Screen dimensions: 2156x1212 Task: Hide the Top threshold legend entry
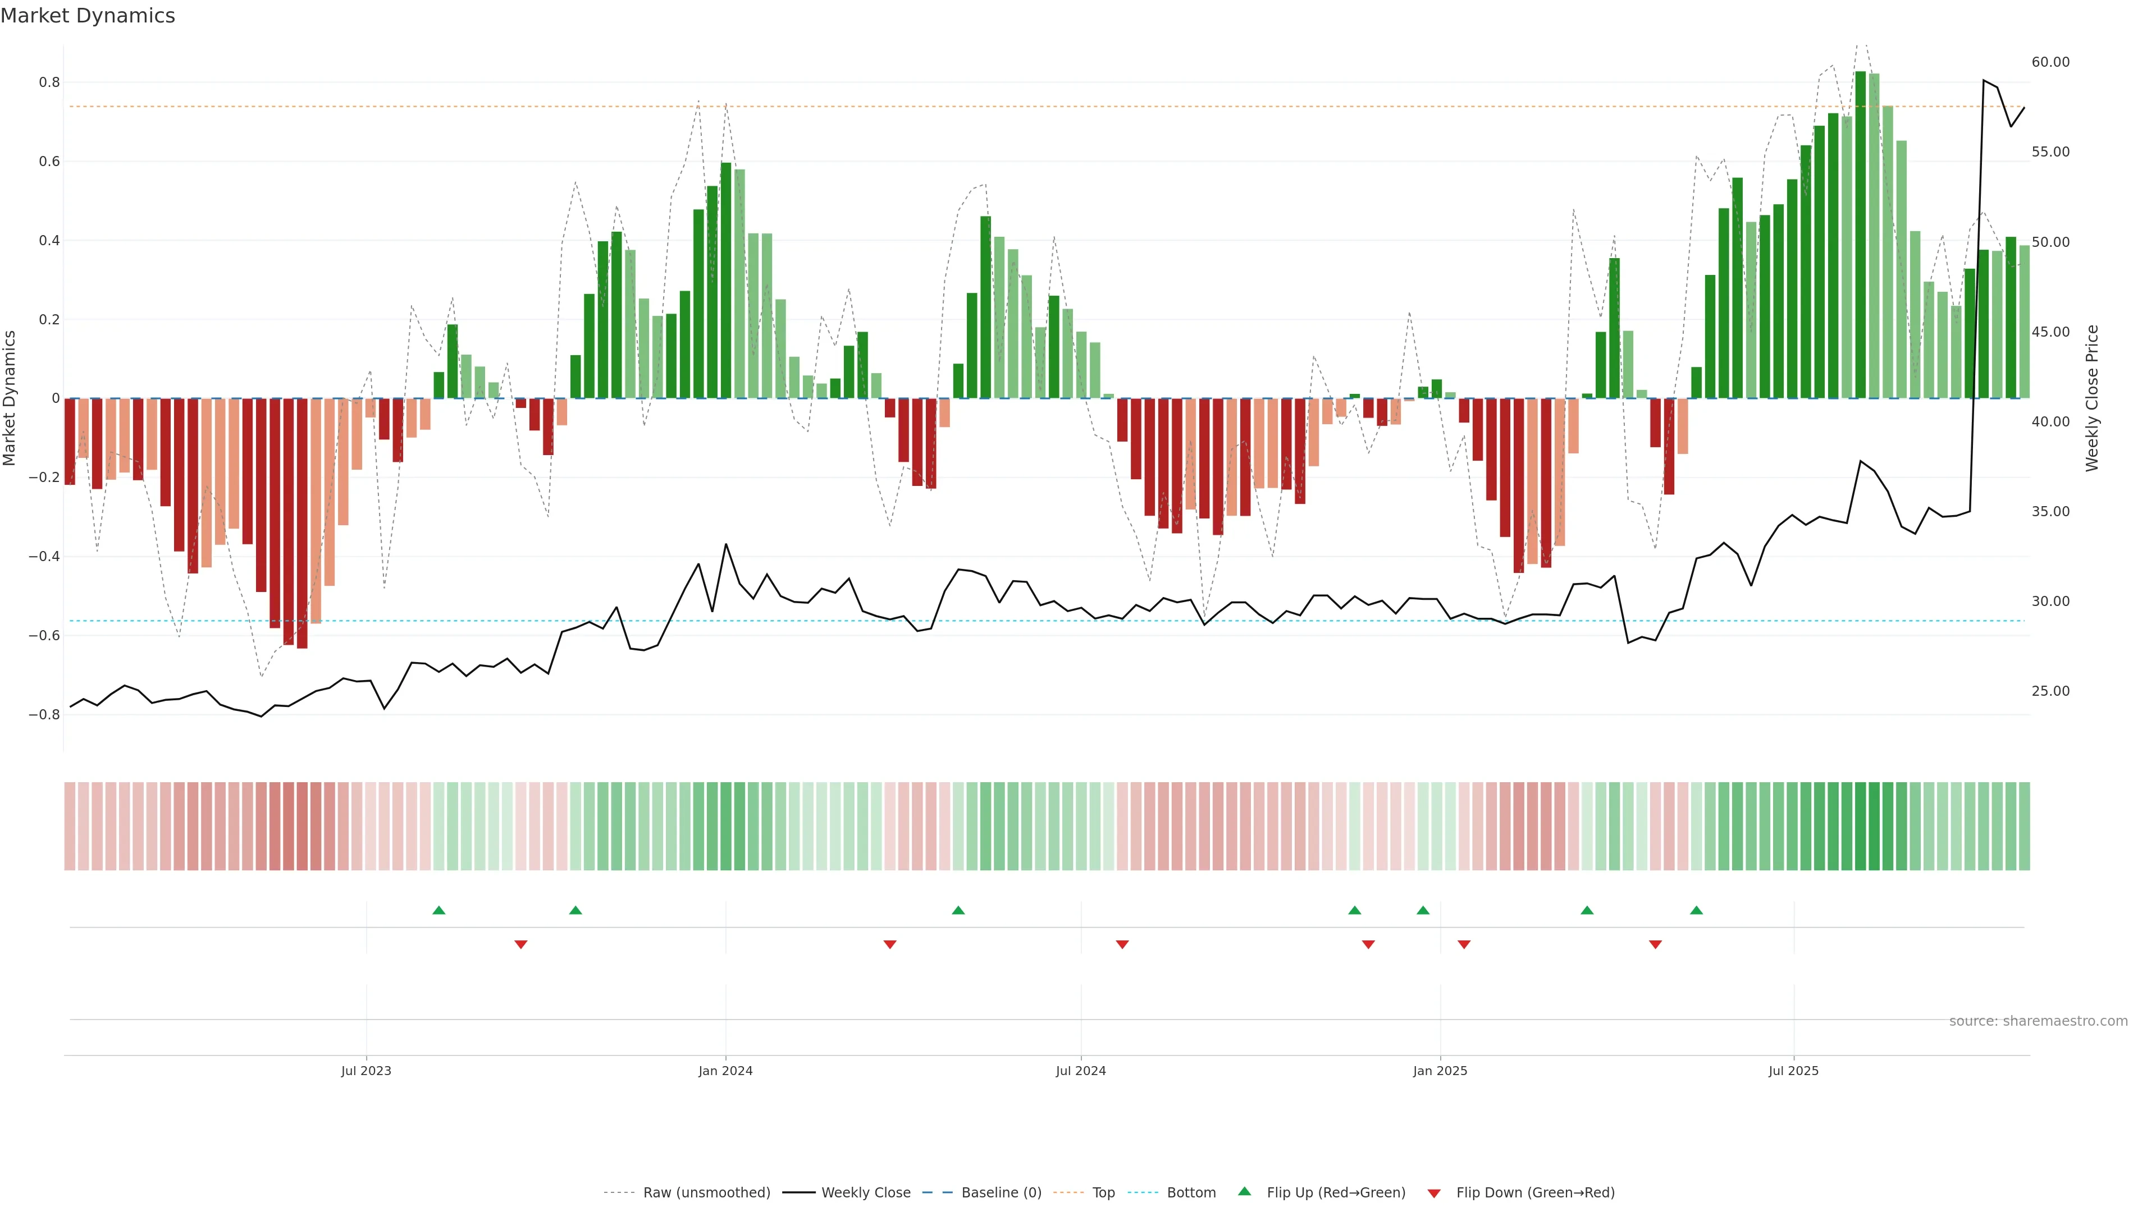click(x=1103, y=1193)
